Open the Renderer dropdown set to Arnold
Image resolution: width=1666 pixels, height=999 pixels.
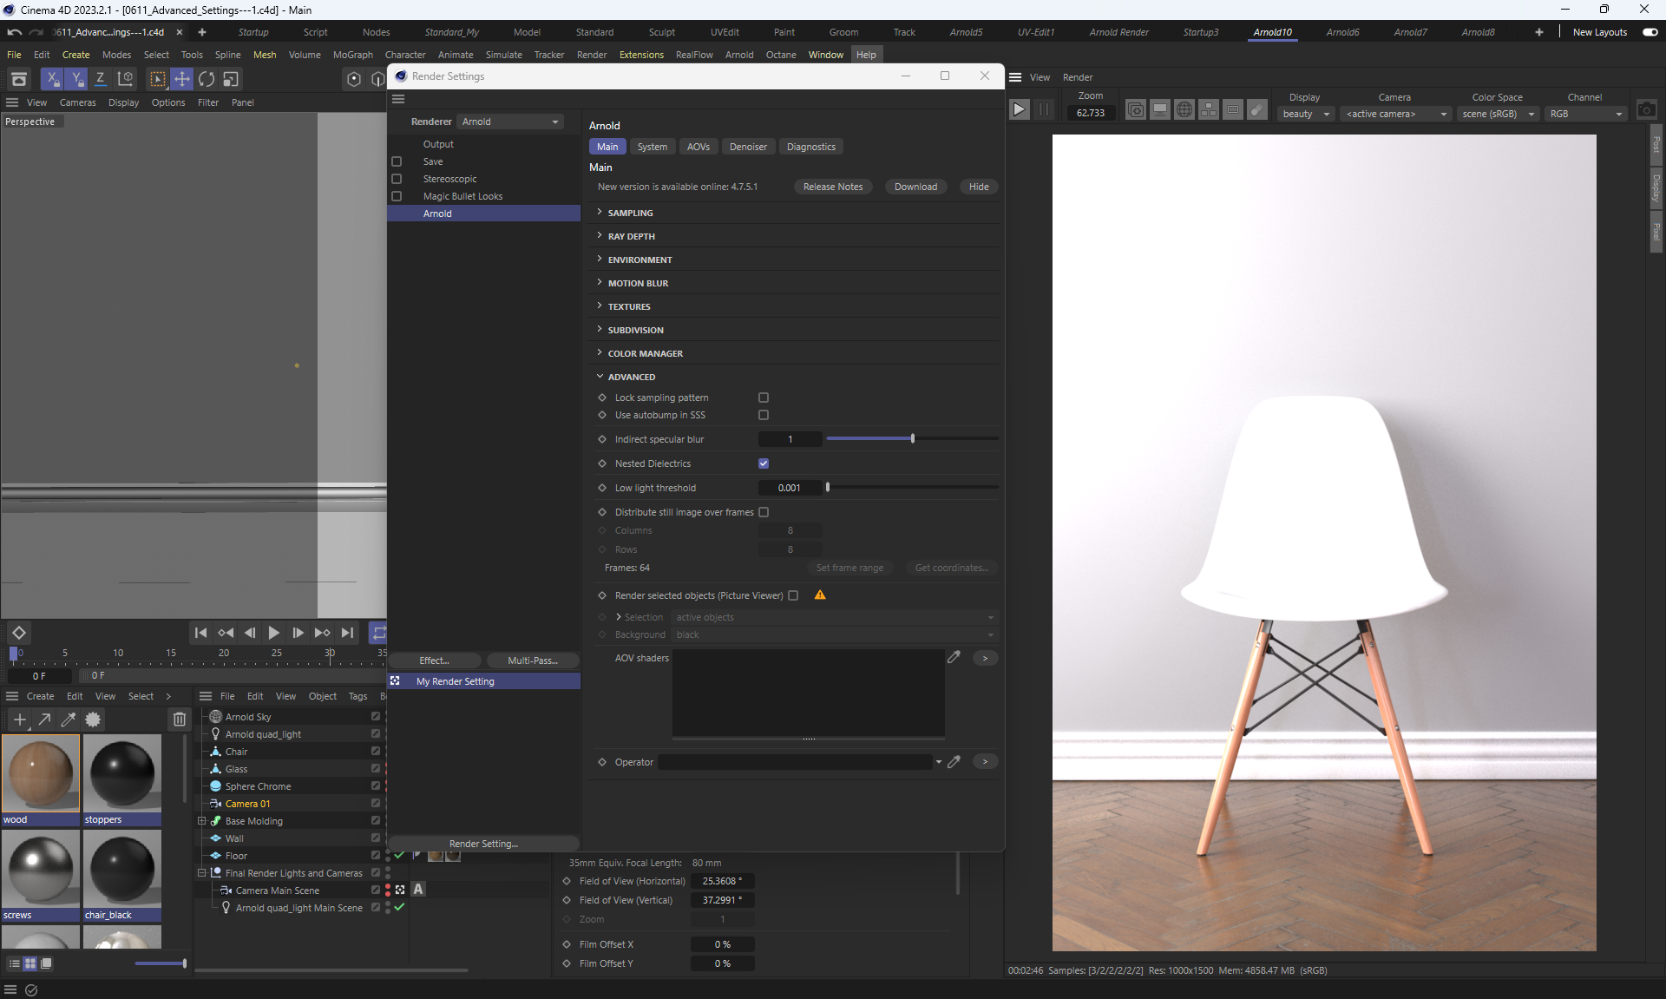(509, 122)
